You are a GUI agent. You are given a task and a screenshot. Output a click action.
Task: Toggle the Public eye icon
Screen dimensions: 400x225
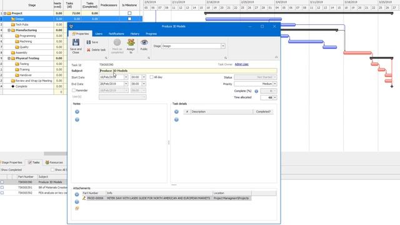click(144, 42)
